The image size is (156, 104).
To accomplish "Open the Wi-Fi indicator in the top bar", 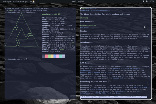I will coord(143,1).
